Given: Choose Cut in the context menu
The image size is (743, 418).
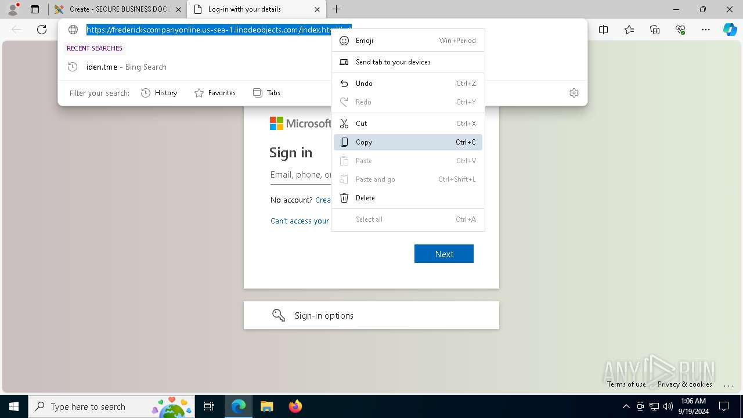Looking at the screenshot, I should (408, 124).
